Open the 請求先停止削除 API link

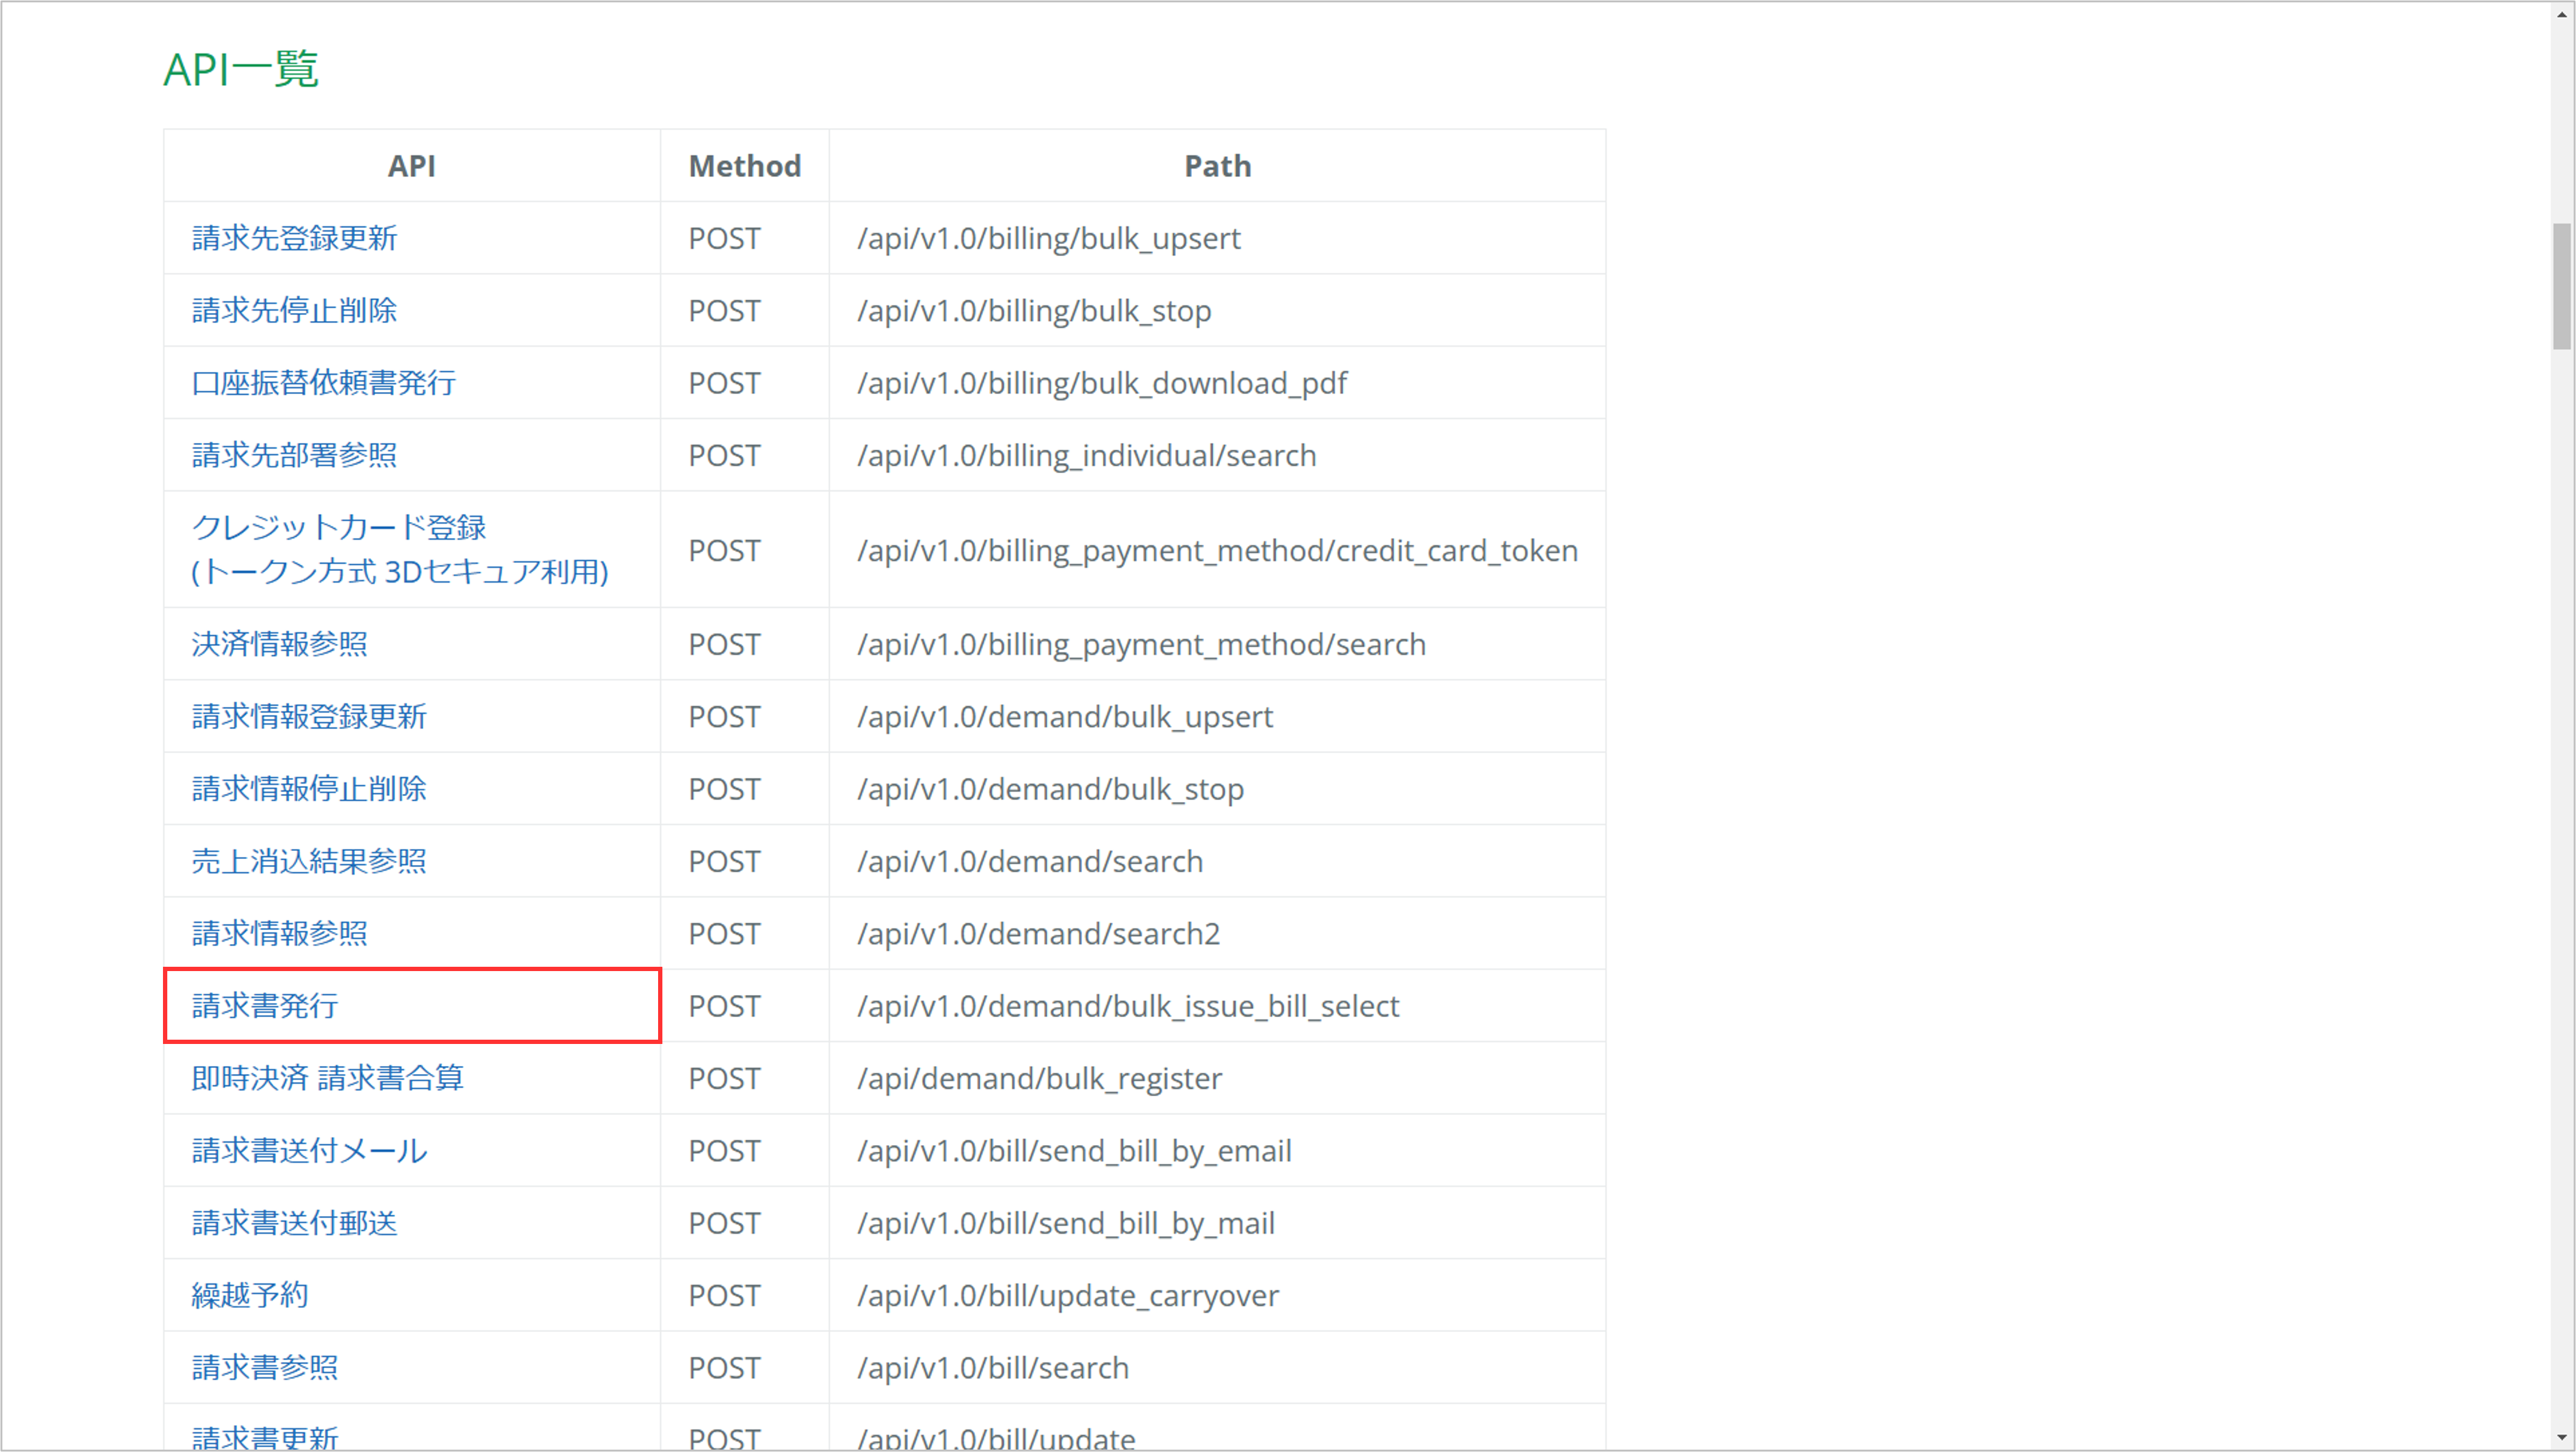pos(294,310)
